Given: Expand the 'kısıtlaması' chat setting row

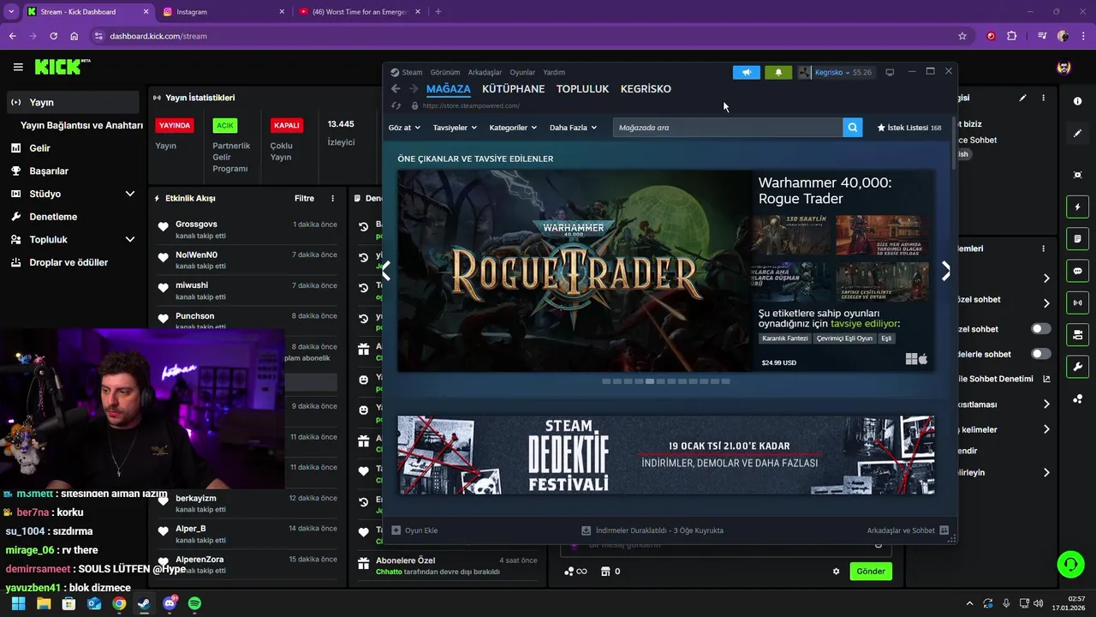Looking at the screenshot, I should point(1046,404).
